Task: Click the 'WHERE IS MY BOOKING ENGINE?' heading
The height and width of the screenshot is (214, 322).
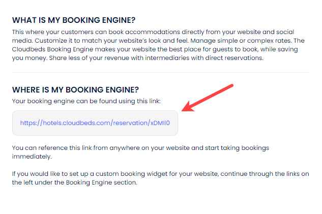Action: click(x=75, y=90)
